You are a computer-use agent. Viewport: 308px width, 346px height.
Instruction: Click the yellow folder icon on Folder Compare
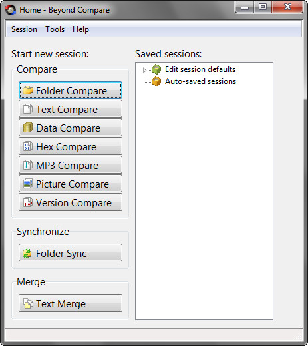click(28, 90)
